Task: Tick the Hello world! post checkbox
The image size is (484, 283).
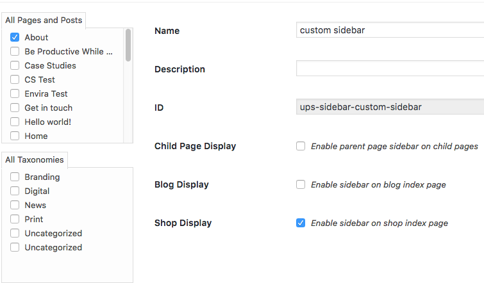Action: pos(15,122)
